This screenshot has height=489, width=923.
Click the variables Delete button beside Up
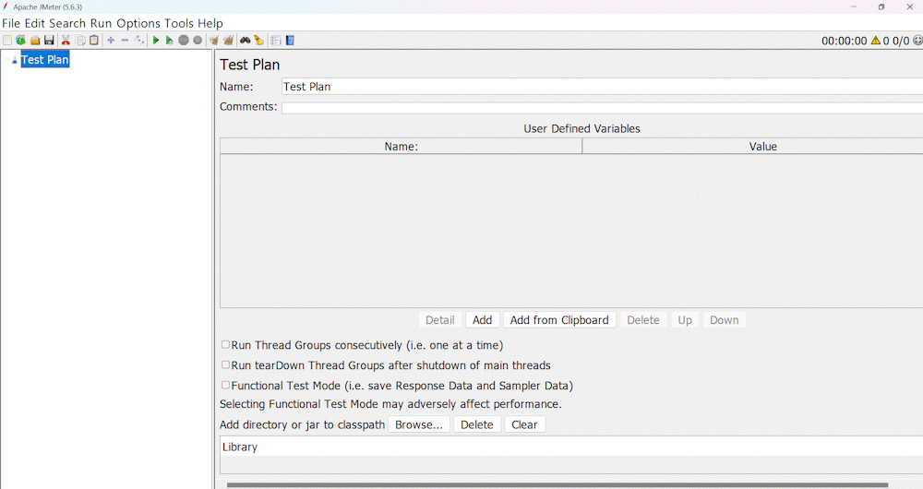(642, 320)
